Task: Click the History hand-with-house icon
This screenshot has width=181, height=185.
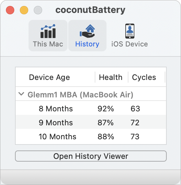Action: tap(87, 31)
